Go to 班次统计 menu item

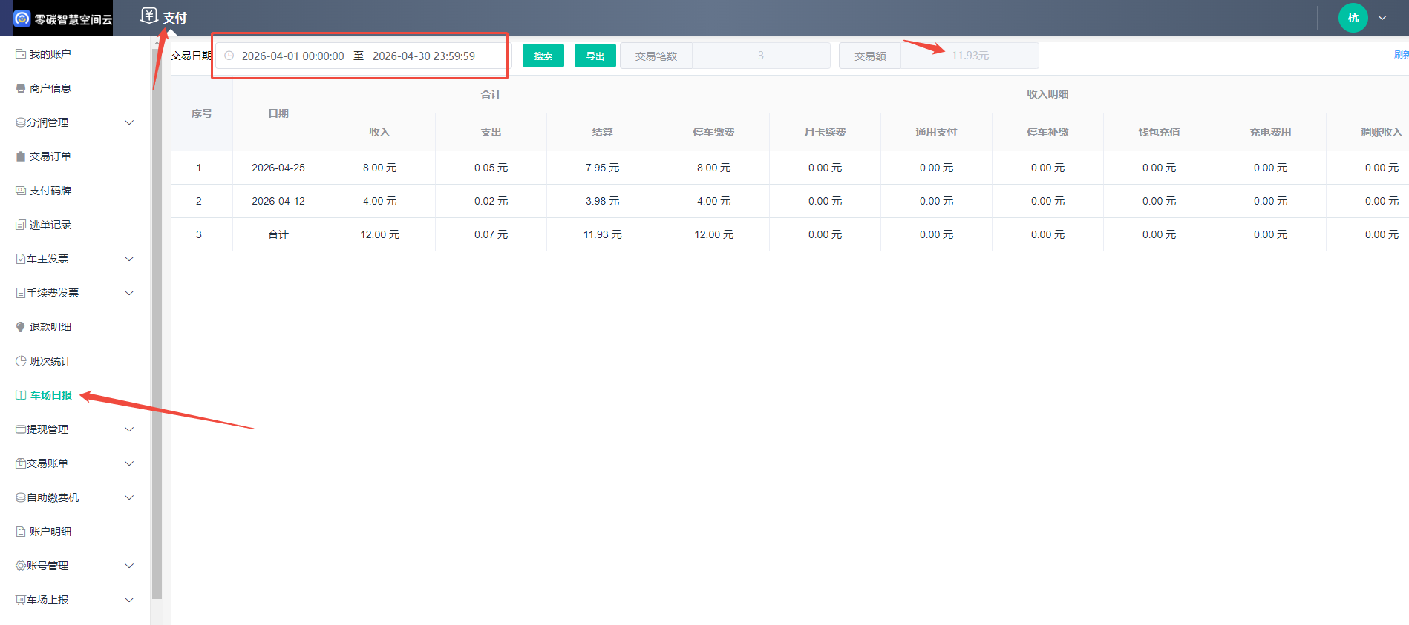point(50,361)
